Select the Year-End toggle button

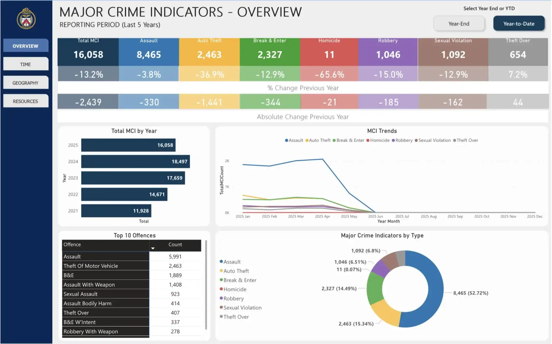coord(458,24)
